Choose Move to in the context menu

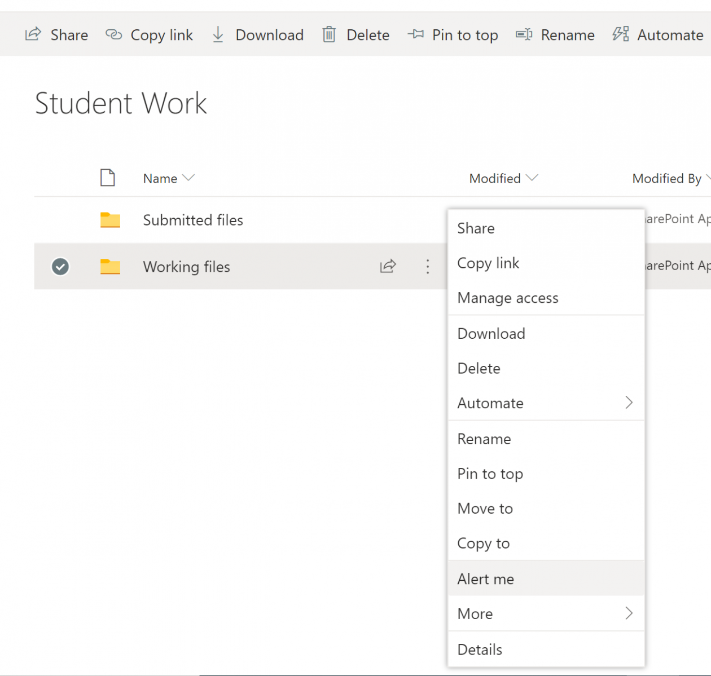pos(546,509)
